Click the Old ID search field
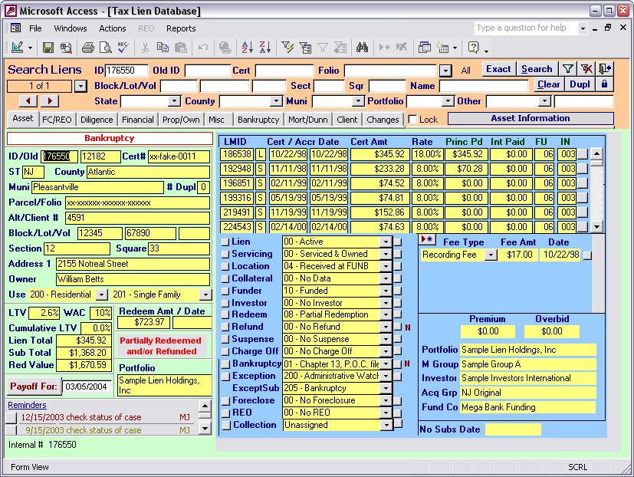Image resolution: width=634 pixels, height=477 pixels. pyautogui.click(x=208, y=71)
